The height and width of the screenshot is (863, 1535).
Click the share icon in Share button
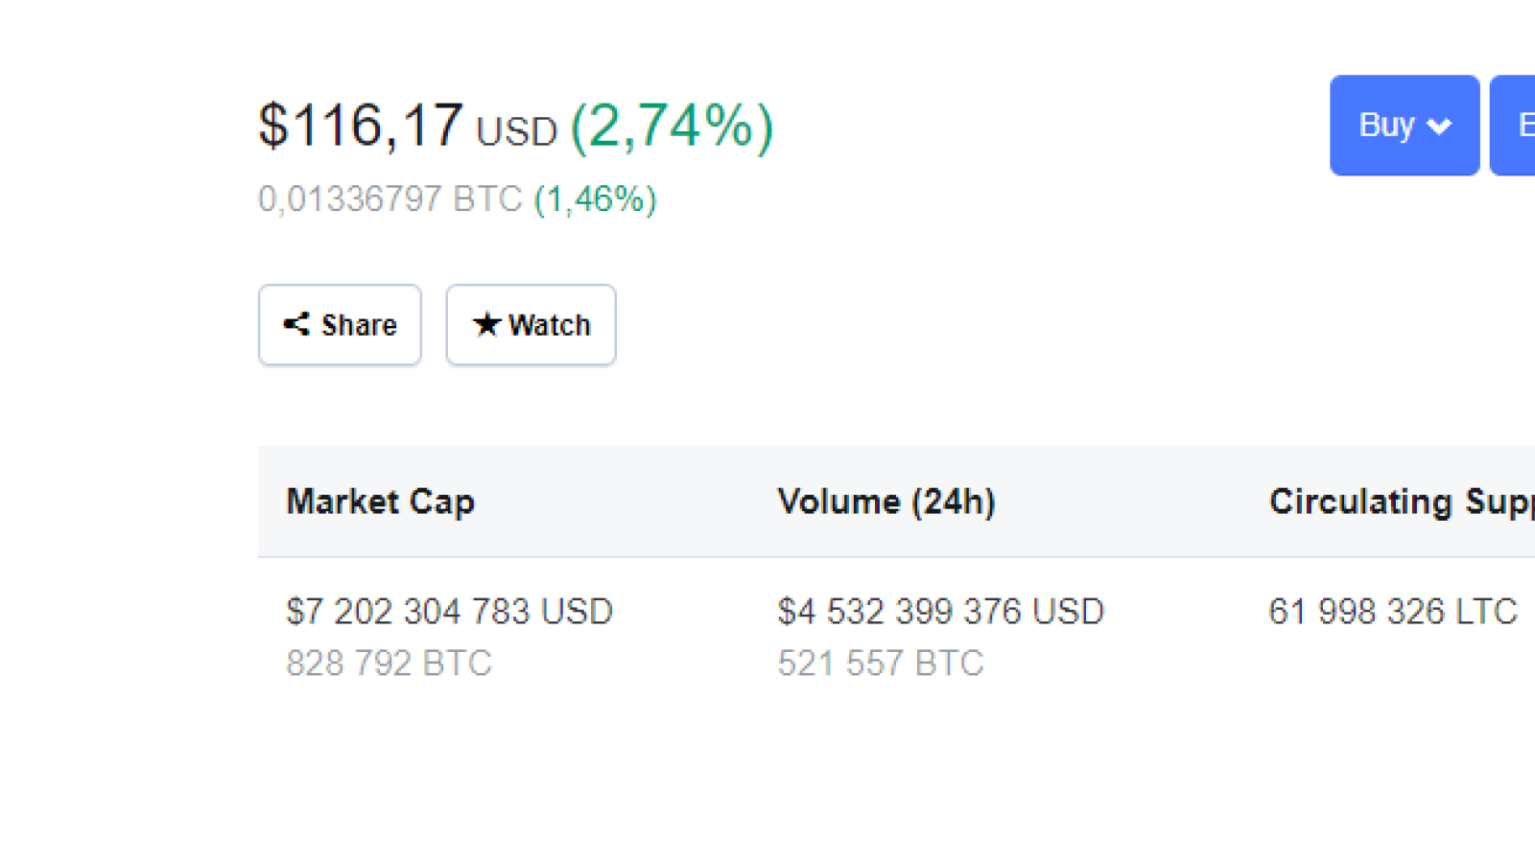click(x=296, y=324)
